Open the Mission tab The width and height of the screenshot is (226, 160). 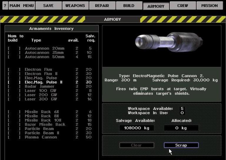tap(210, 6)
